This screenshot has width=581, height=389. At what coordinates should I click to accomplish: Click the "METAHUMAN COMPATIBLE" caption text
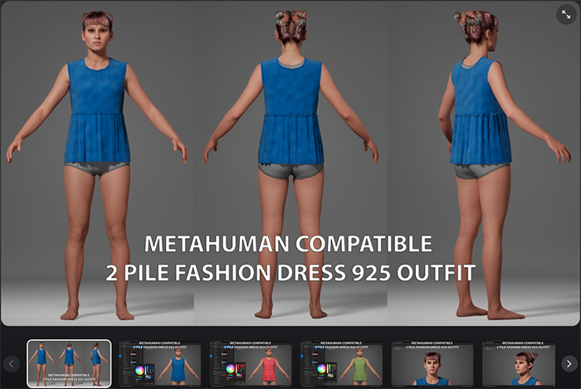(x=288, y=244)
